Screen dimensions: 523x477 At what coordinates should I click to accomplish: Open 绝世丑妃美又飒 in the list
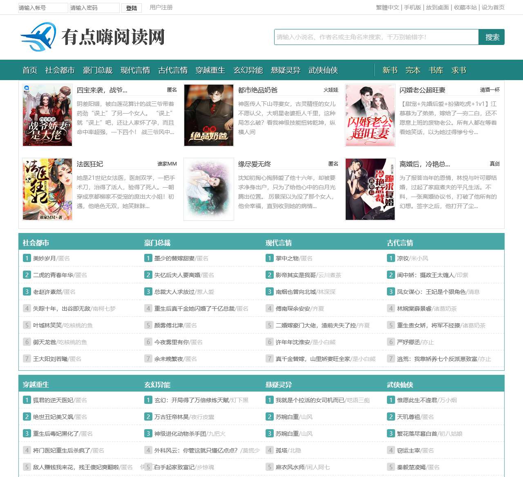coord(53,417)
